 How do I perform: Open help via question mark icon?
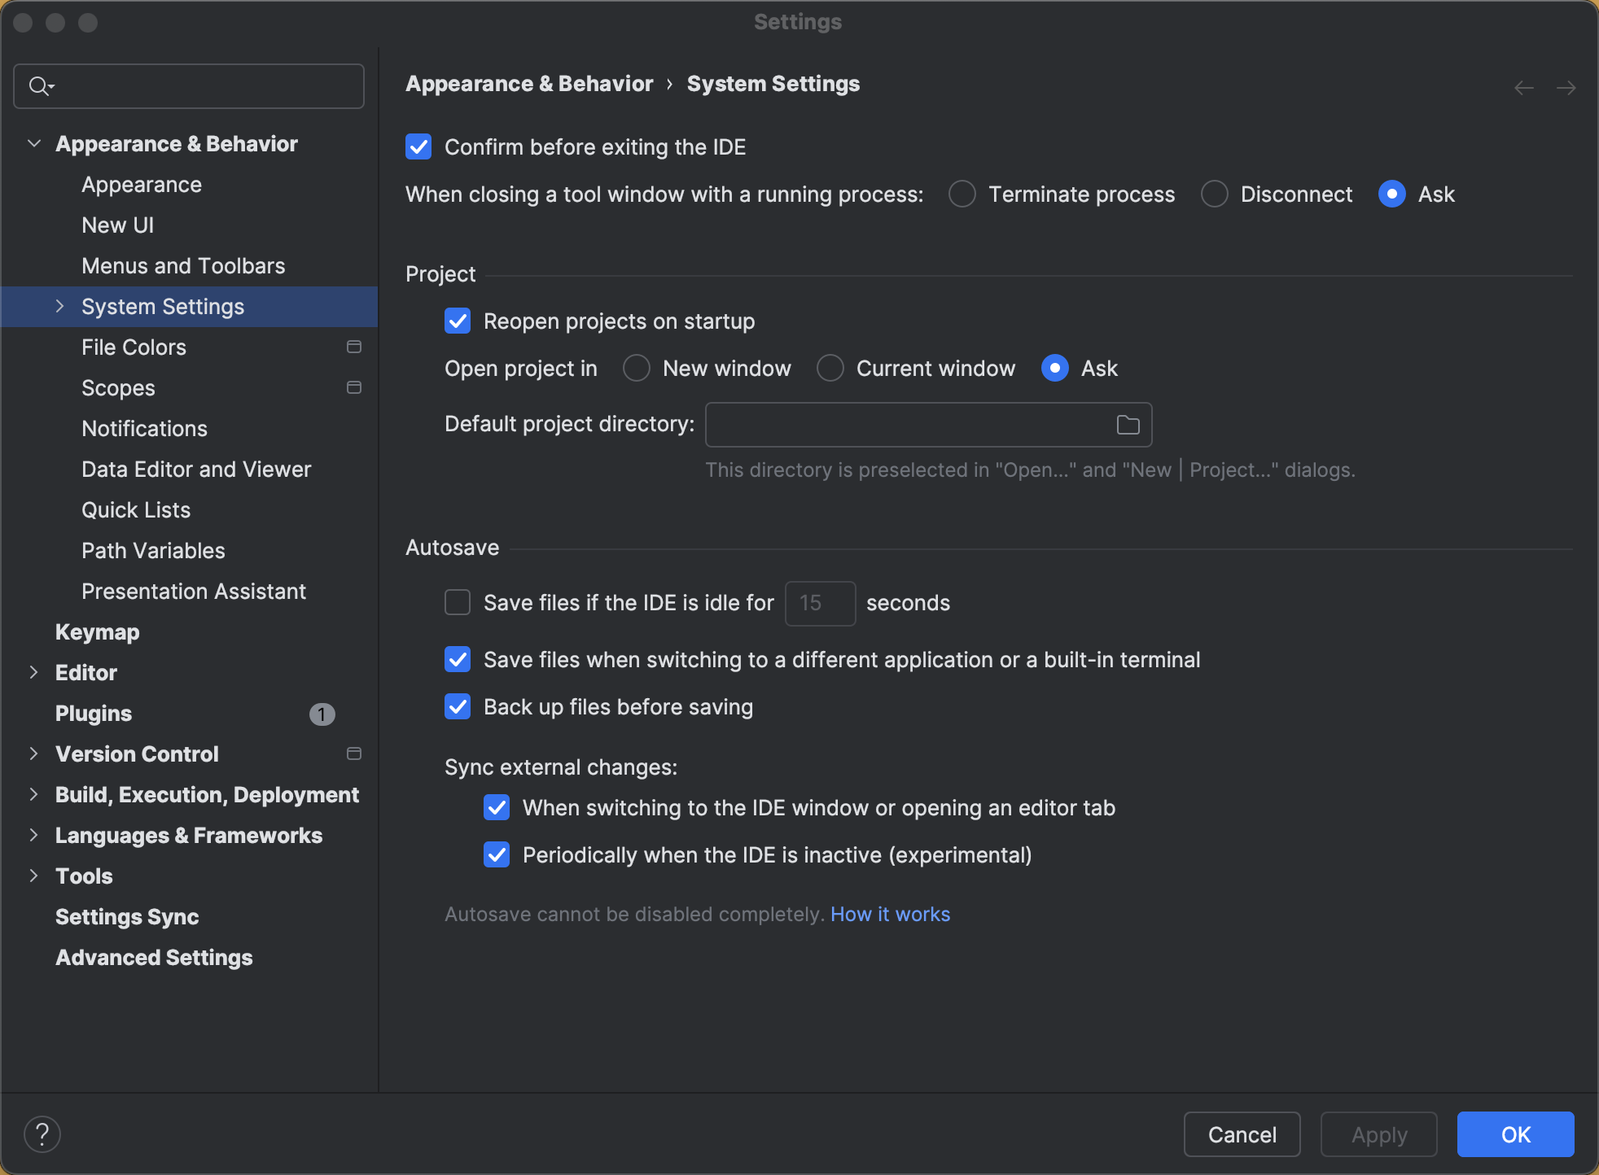click(x=42, y=1133)
